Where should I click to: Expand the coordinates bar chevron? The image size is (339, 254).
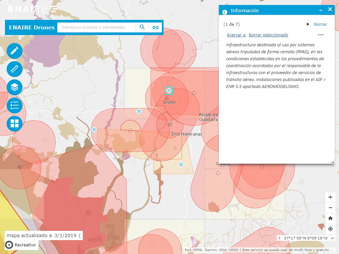pos(332,238)
